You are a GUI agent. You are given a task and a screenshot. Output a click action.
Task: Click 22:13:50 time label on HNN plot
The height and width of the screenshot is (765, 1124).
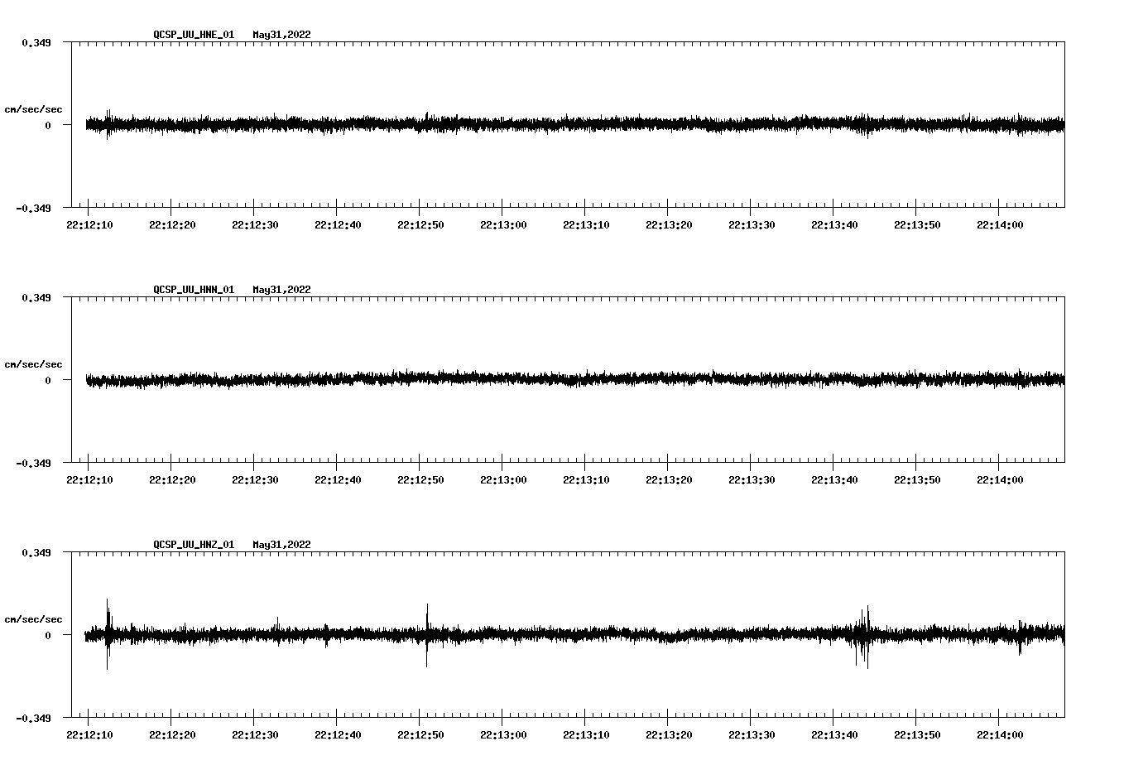pyautogui.click(x=917, y=480)
